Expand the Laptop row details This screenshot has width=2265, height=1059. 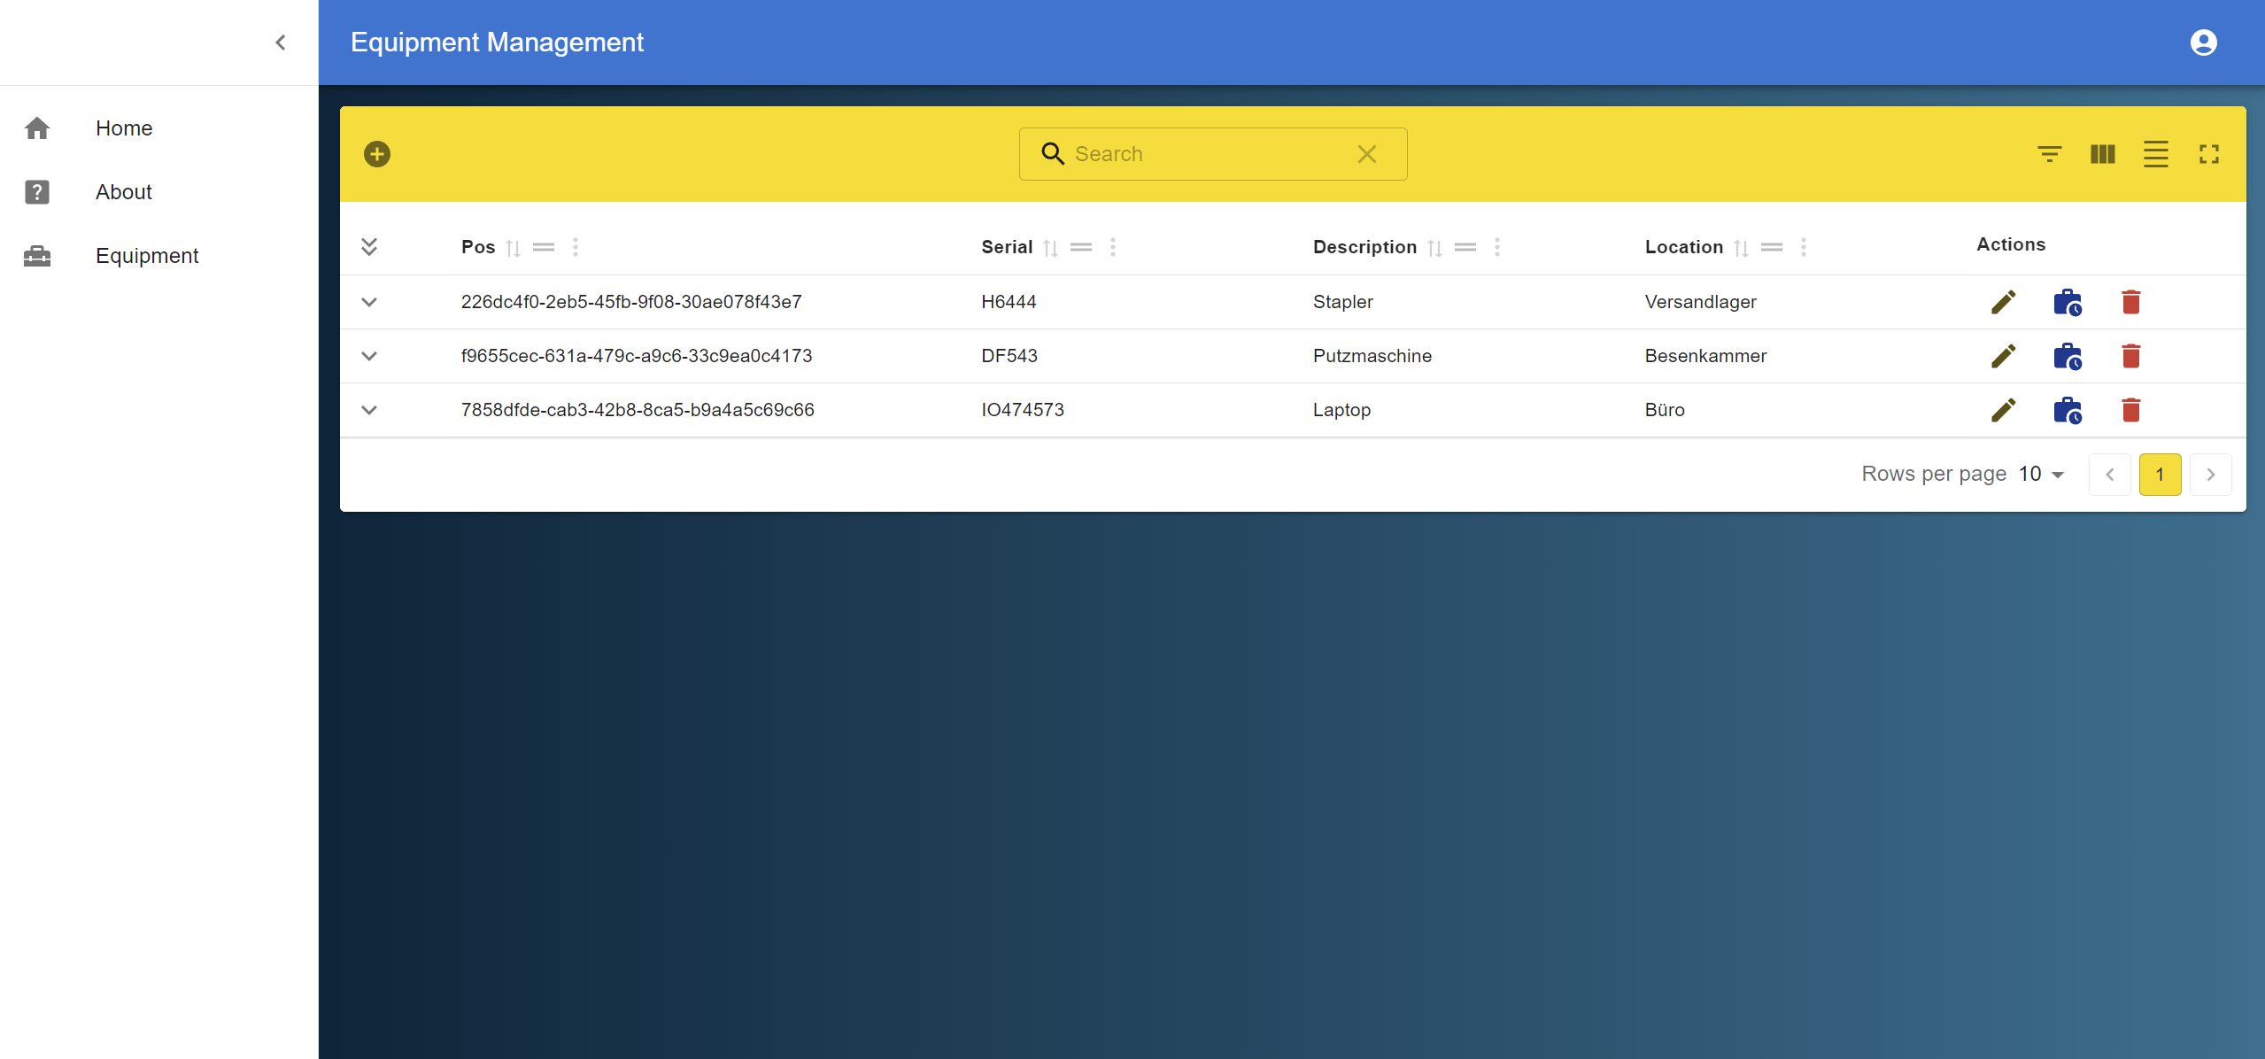tap(369, 410)
